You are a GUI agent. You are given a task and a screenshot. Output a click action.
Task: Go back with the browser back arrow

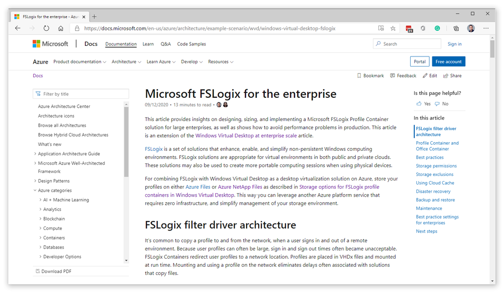pos(18,28)
